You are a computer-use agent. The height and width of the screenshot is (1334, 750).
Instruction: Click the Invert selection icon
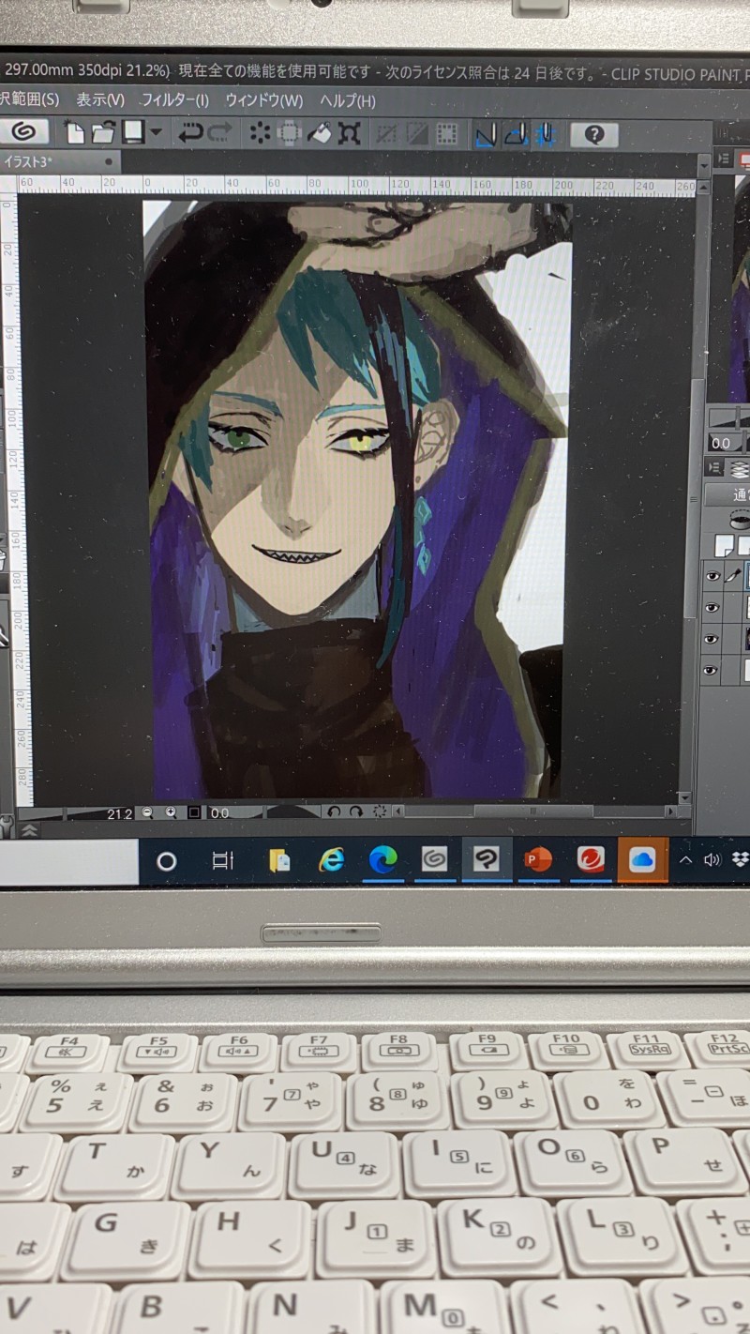(x=416, y=134)
